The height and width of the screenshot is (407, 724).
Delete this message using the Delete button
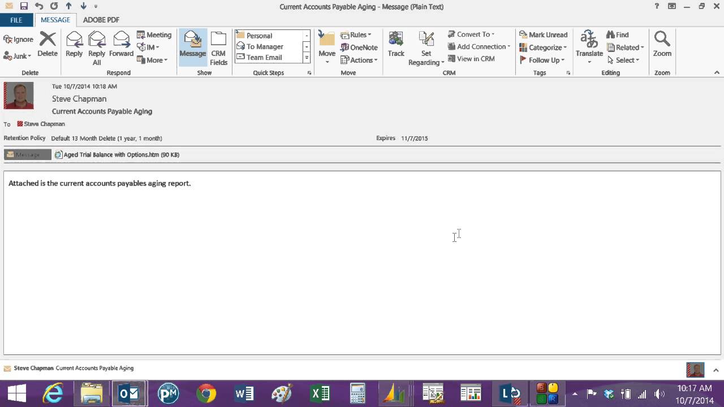48,45
